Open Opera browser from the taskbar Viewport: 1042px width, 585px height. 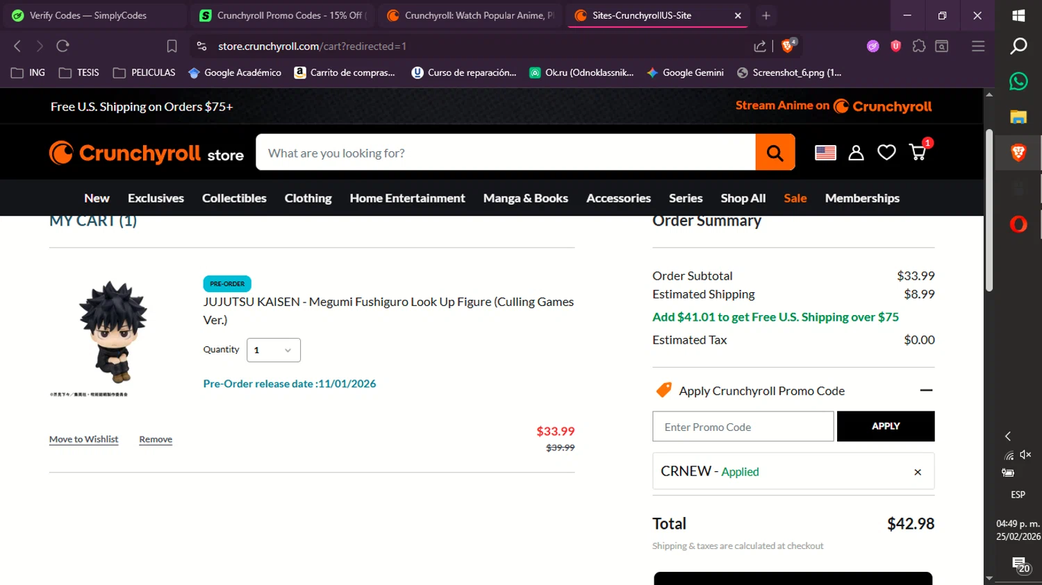[1018, 224]
